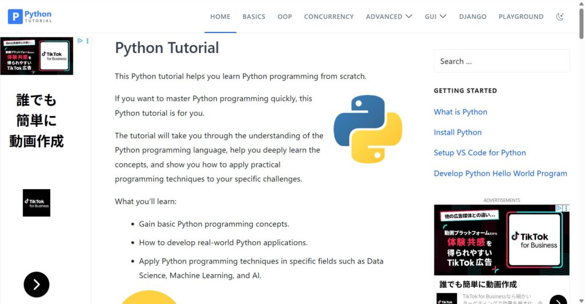The height and width of the screenshot is (304, 585).
Task: Click the Python Tutorial site logo
Action: click(30, 17)
